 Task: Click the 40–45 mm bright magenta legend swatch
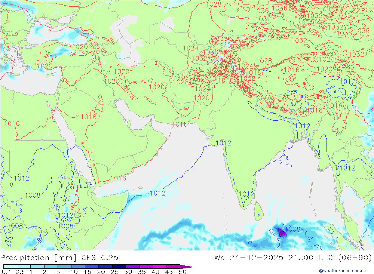(160, 267)
